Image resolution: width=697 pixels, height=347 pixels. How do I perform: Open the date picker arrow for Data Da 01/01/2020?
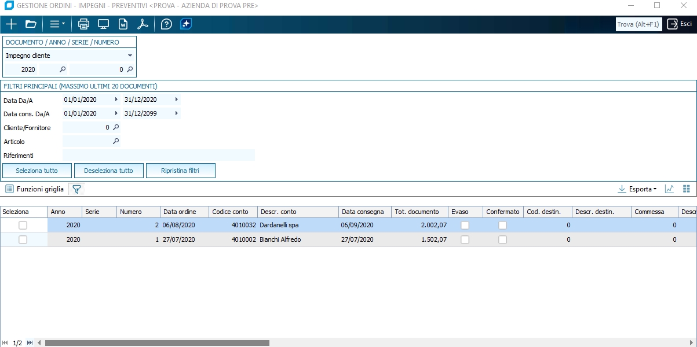(x=116, y=99)
